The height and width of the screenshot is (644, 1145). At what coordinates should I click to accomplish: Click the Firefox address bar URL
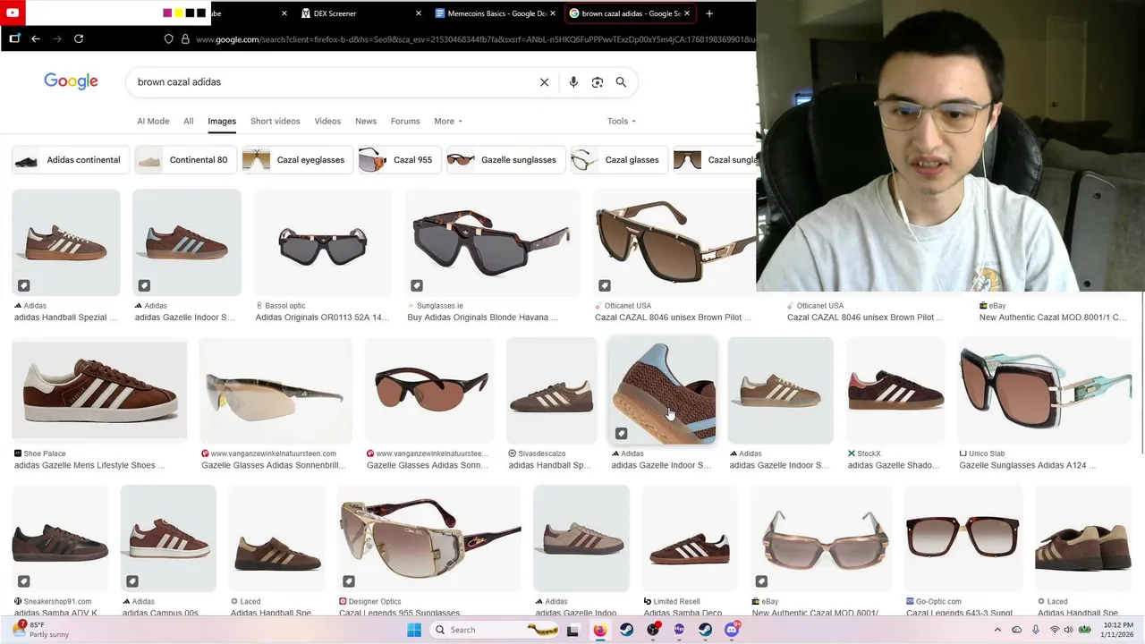click(474, 39)
